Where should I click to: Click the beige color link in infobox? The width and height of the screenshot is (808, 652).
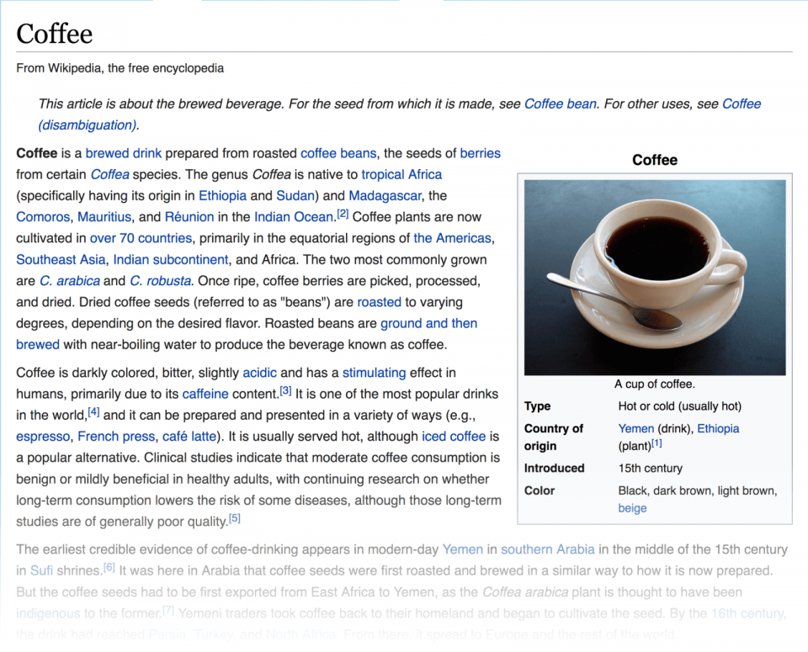click(632, 508)
